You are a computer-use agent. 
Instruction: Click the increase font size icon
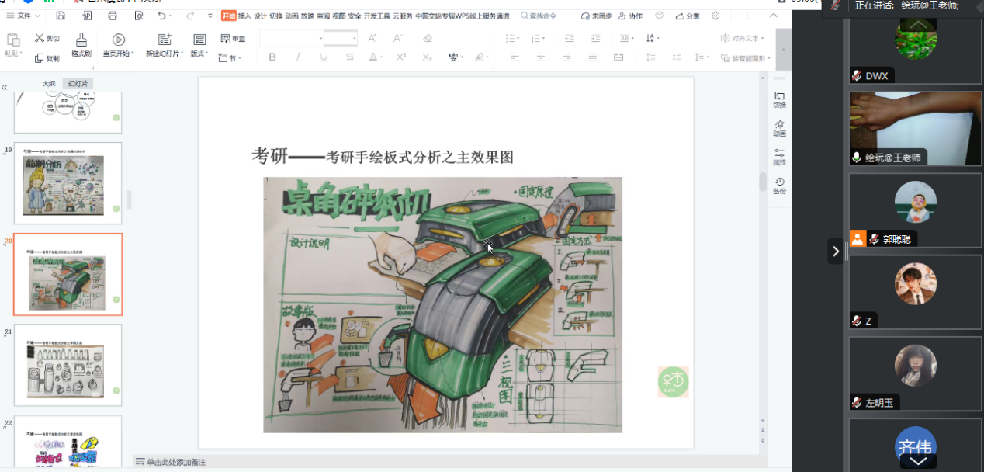[x=372, y=38]
